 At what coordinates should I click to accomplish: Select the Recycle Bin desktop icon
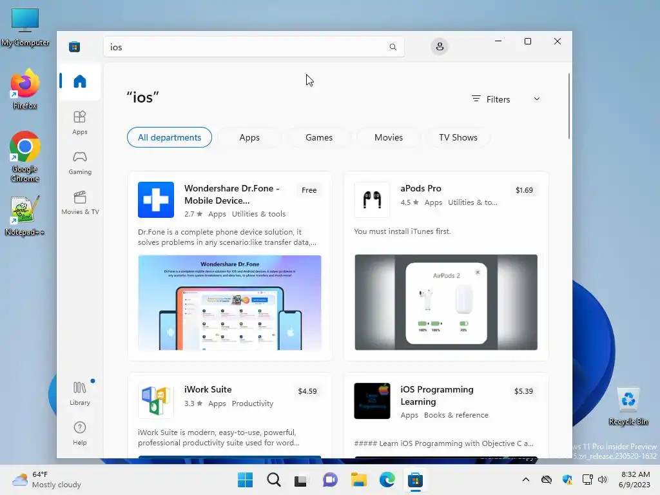click(x=628, y=407)
